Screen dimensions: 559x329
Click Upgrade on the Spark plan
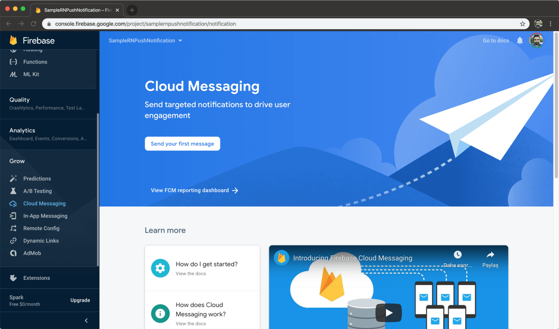click(80, 300)
